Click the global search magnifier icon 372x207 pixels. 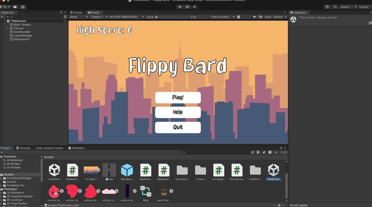tap(335, 7)
